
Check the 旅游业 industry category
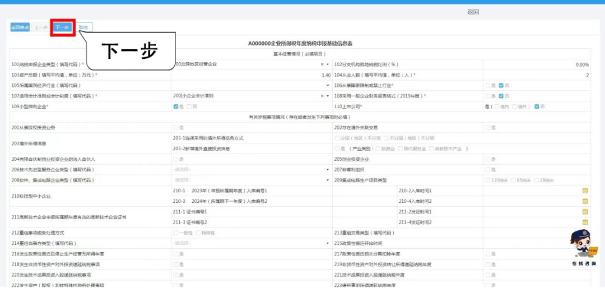coord(378,148)
